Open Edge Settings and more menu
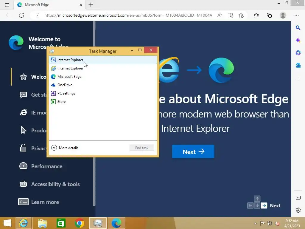This screenshot has width=305, height=229. point(296,15)
